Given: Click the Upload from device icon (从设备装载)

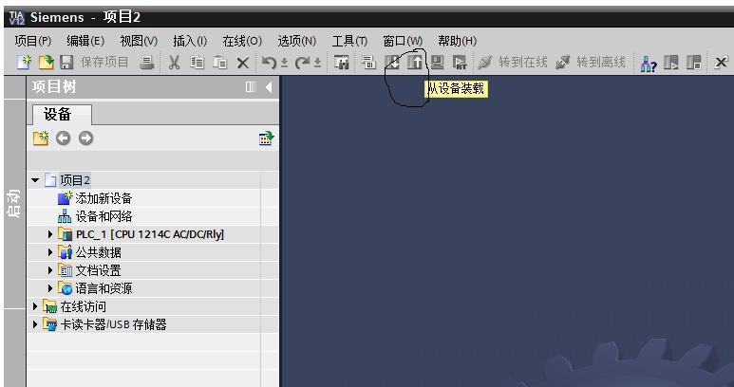Looking at the screenshot, I should coord(414,63).
